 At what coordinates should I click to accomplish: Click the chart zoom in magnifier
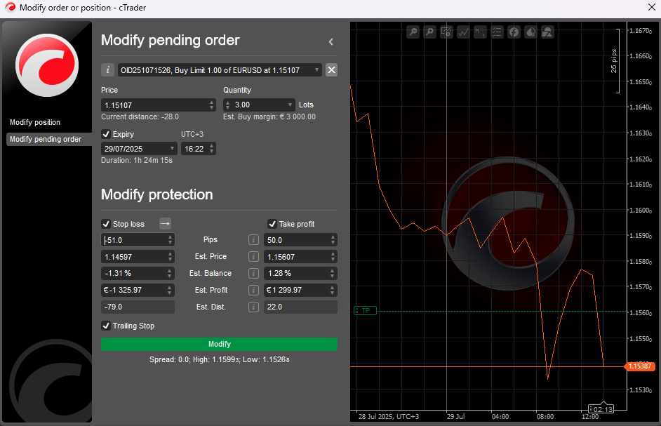pos(429,32)
